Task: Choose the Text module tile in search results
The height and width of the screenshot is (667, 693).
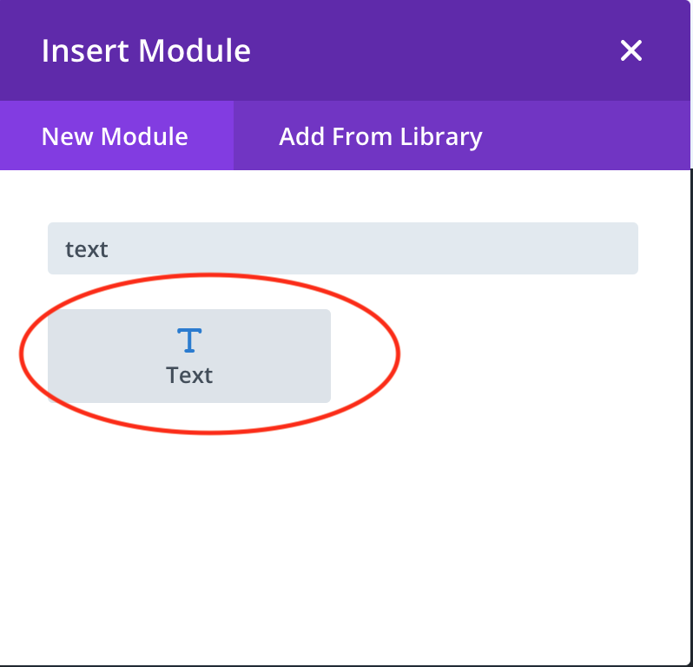Action: [189, 356]
